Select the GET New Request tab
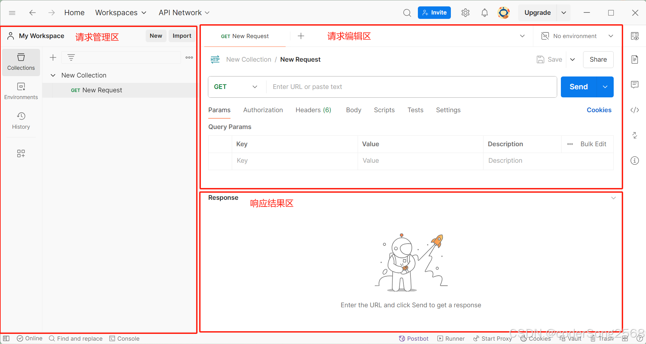Image resolution: width=646 pixels, height=344 pixels. tap(245, 36)
